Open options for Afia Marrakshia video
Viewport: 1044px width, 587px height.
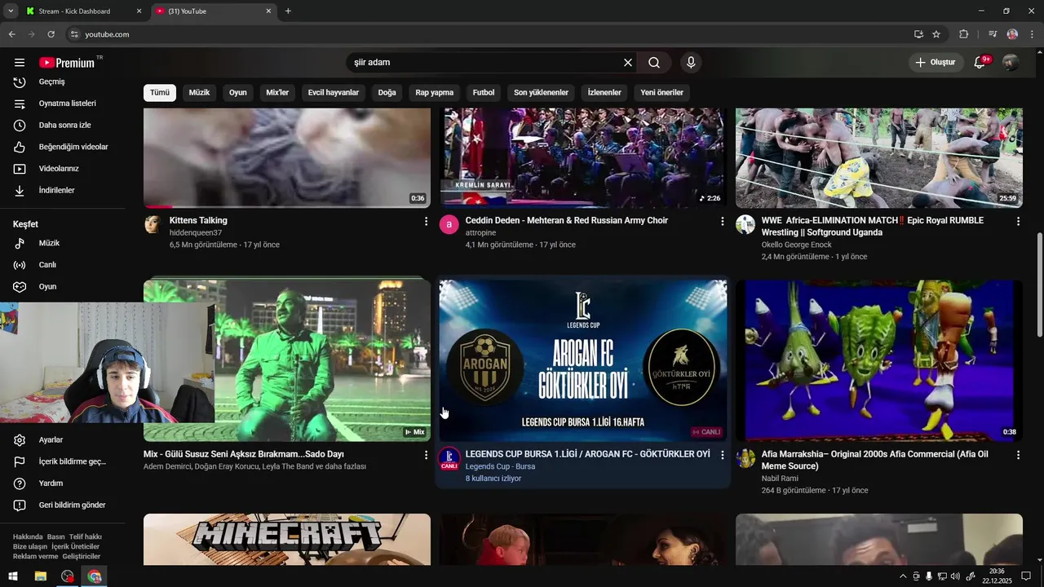click(1018, 455)
